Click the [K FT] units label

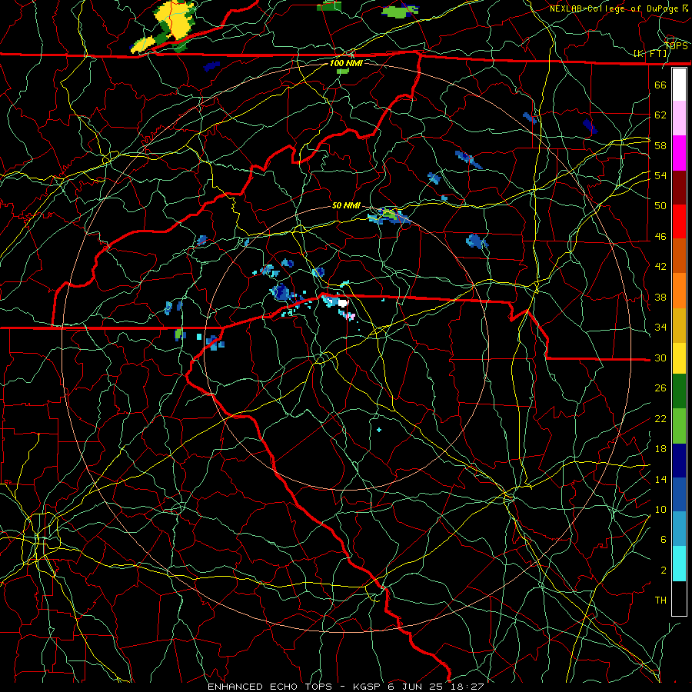(650, 54)
